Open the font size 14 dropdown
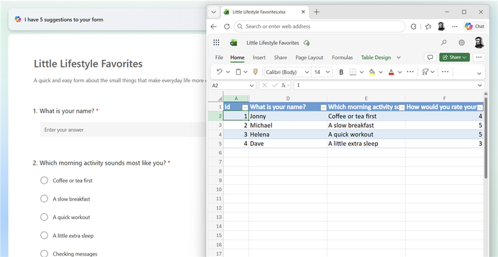The width and height of the screenshot is (498, 257). pyautogui.click(x=322, y=72)
